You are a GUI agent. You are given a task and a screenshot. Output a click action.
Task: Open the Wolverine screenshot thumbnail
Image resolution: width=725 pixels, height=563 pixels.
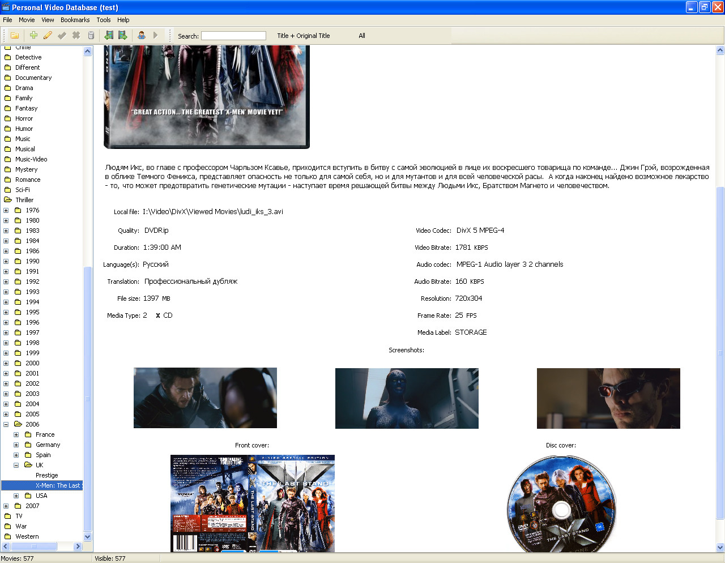[205, 398]
